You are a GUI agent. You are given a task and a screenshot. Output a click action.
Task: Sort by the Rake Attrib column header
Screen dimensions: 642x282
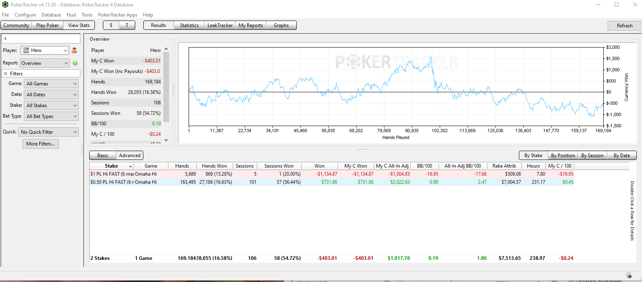pos(504,166)
